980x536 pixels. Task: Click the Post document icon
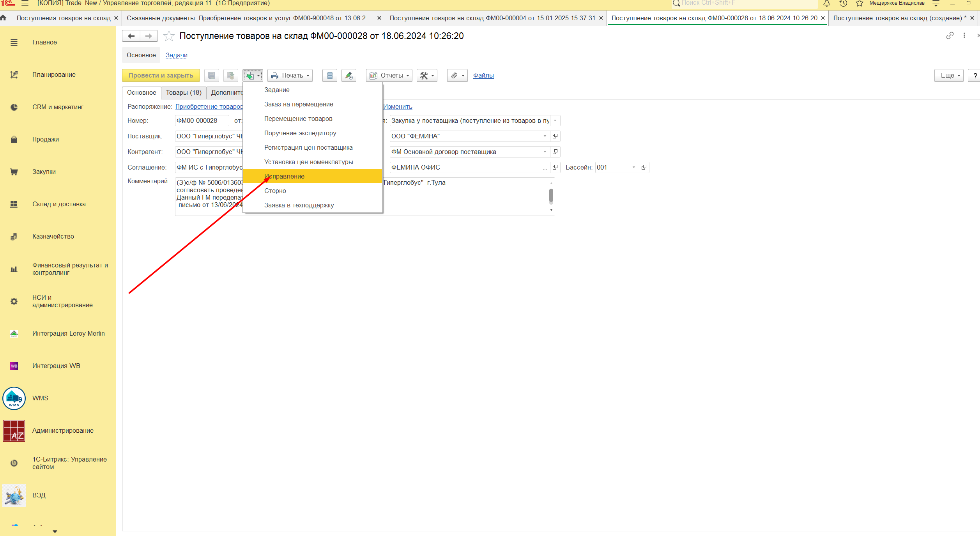[x=230, y=76]
